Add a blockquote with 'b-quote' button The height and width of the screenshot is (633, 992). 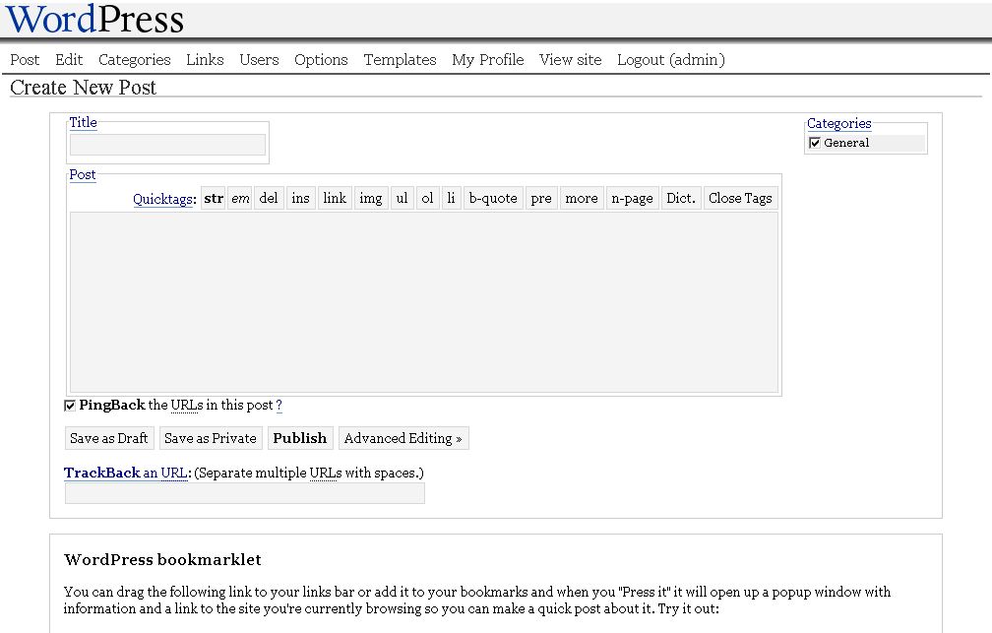(x=493, y=198)
